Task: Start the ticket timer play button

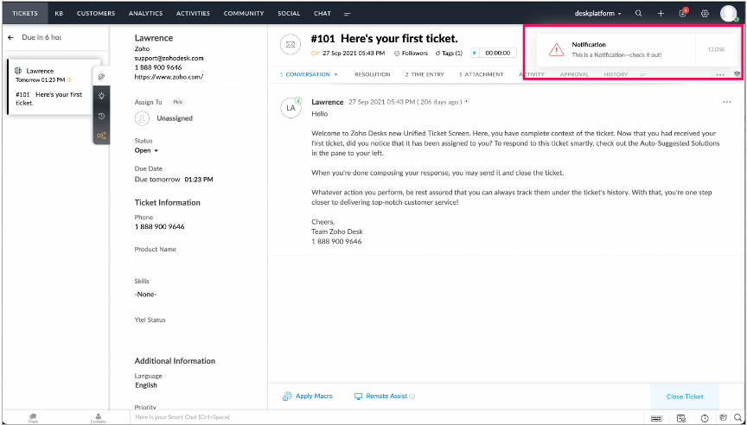Action: tap(475, 53)
